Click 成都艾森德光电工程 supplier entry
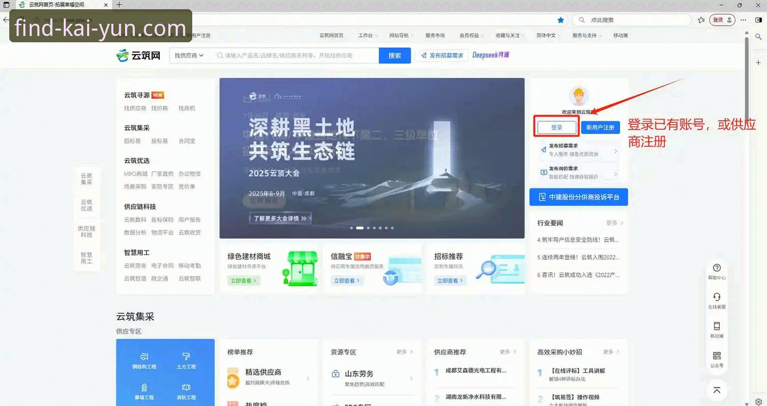 coord(475,371)
